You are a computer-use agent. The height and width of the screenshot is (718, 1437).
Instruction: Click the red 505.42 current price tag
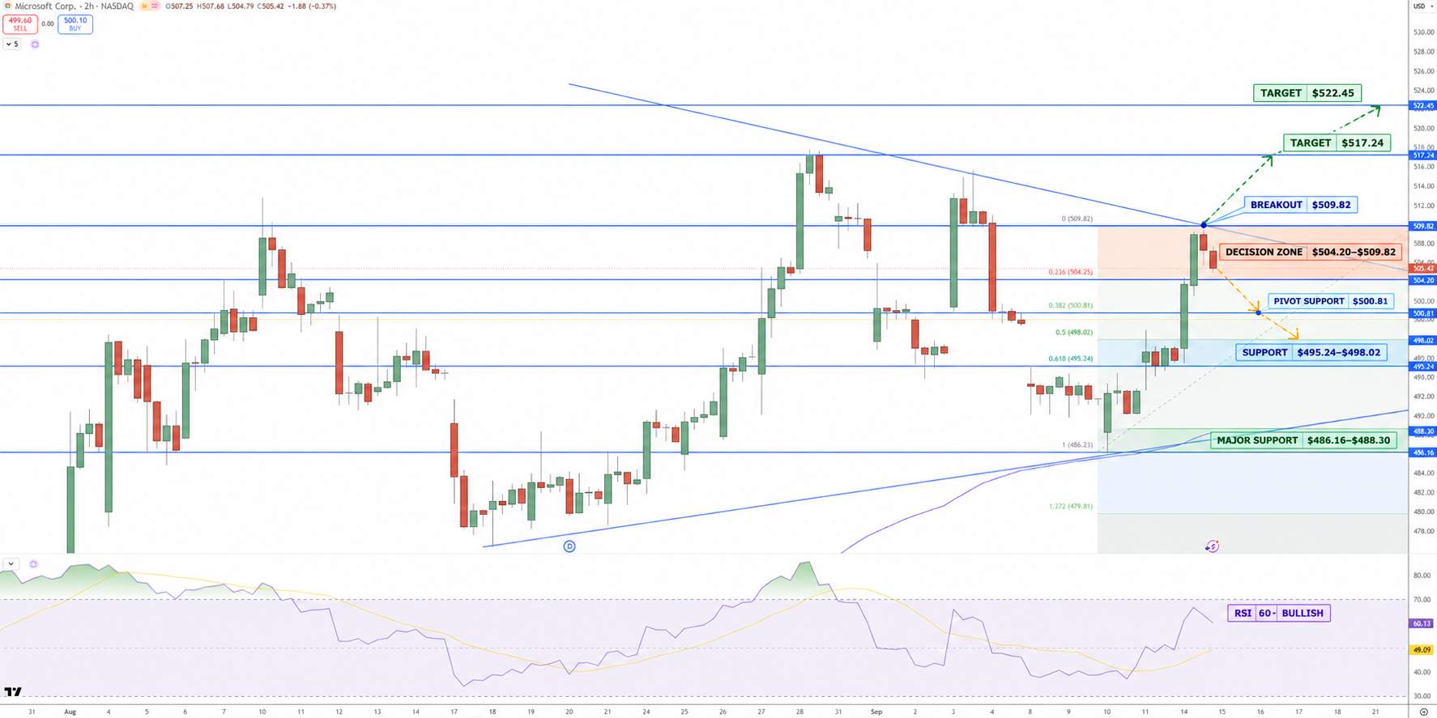[x=1423, y=268]
